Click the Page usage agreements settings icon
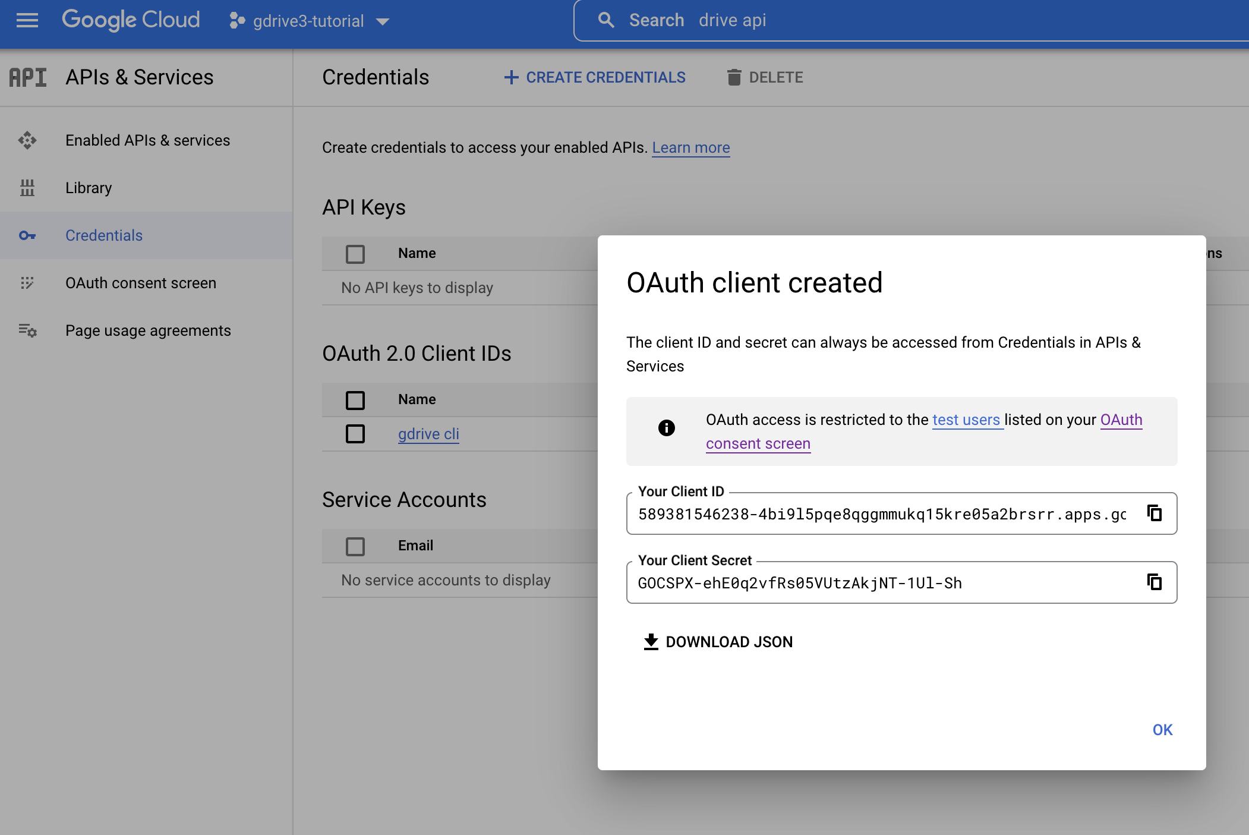Viewport: 1249px width, 835px height. tap(27, 330)
